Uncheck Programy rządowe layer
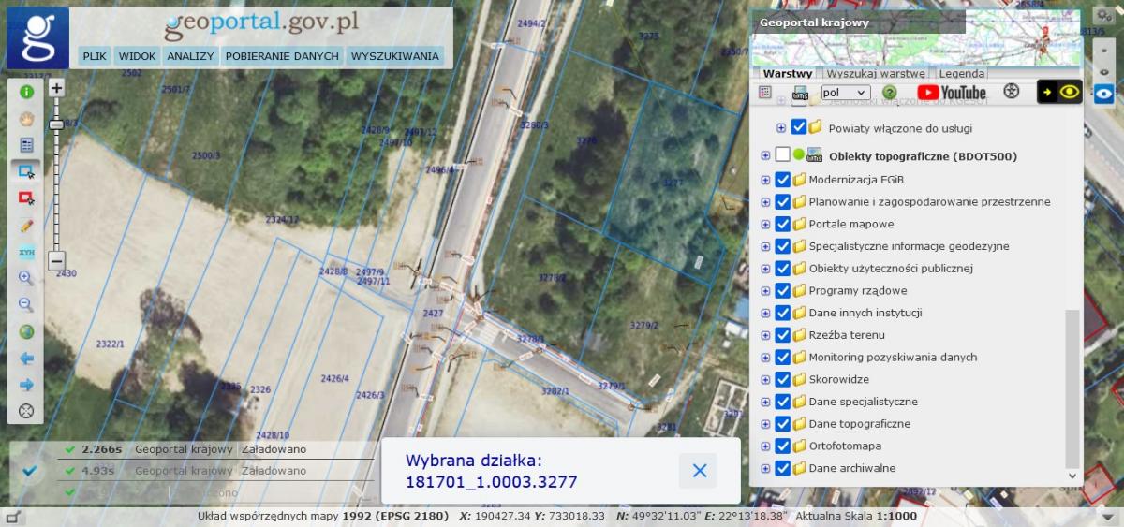 click(782, 290)
